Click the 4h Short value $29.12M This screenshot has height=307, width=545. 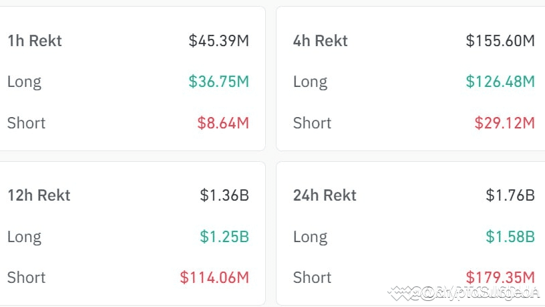click(x=505, y=123)
